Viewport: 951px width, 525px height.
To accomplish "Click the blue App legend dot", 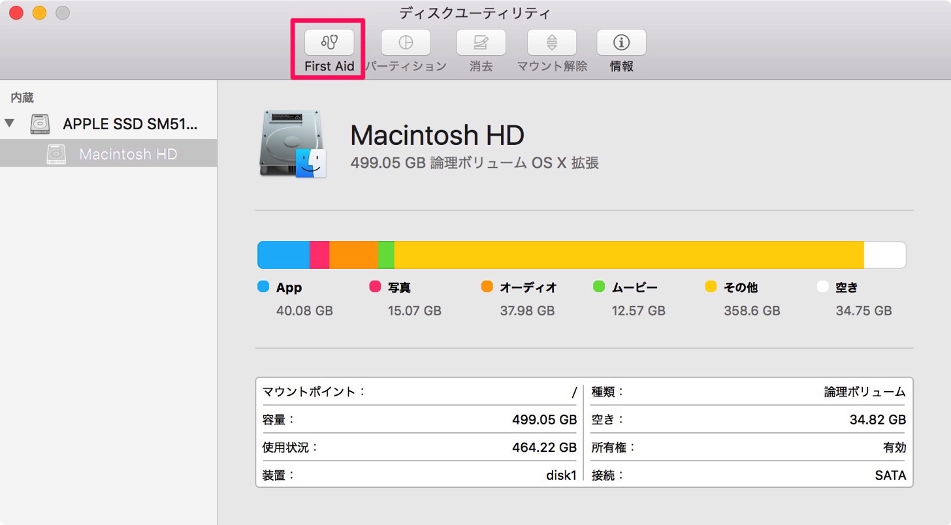I will point(264,287).
